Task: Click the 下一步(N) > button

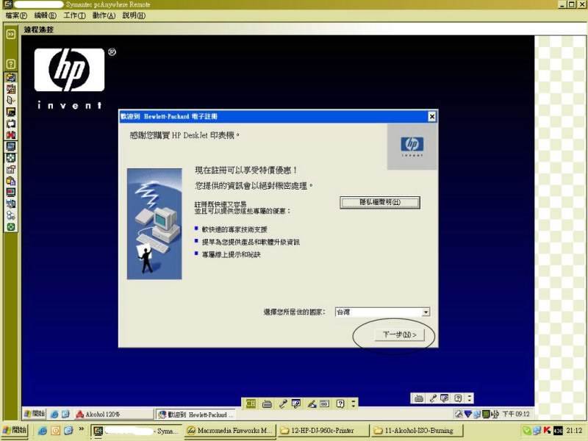Action: [400, 334]
